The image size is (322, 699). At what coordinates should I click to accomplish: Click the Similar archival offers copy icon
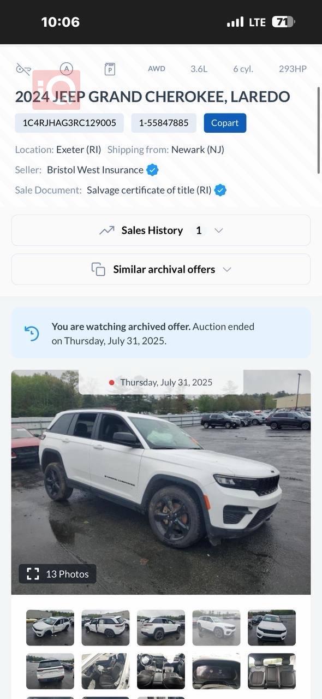(x=98, y=269)
